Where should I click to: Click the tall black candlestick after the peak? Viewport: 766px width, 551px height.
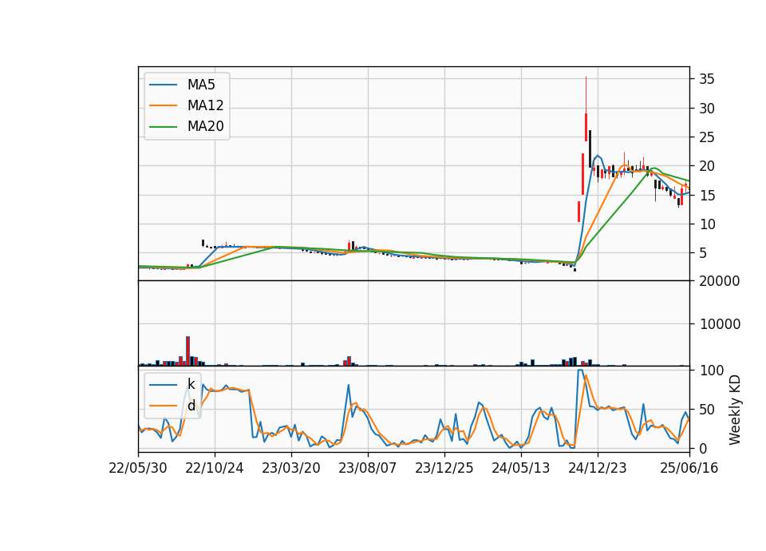click(x=590, y=149)
